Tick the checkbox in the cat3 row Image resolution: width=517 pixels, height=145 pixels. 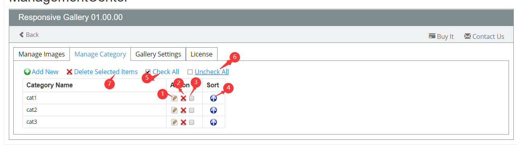tap(191, 122)
